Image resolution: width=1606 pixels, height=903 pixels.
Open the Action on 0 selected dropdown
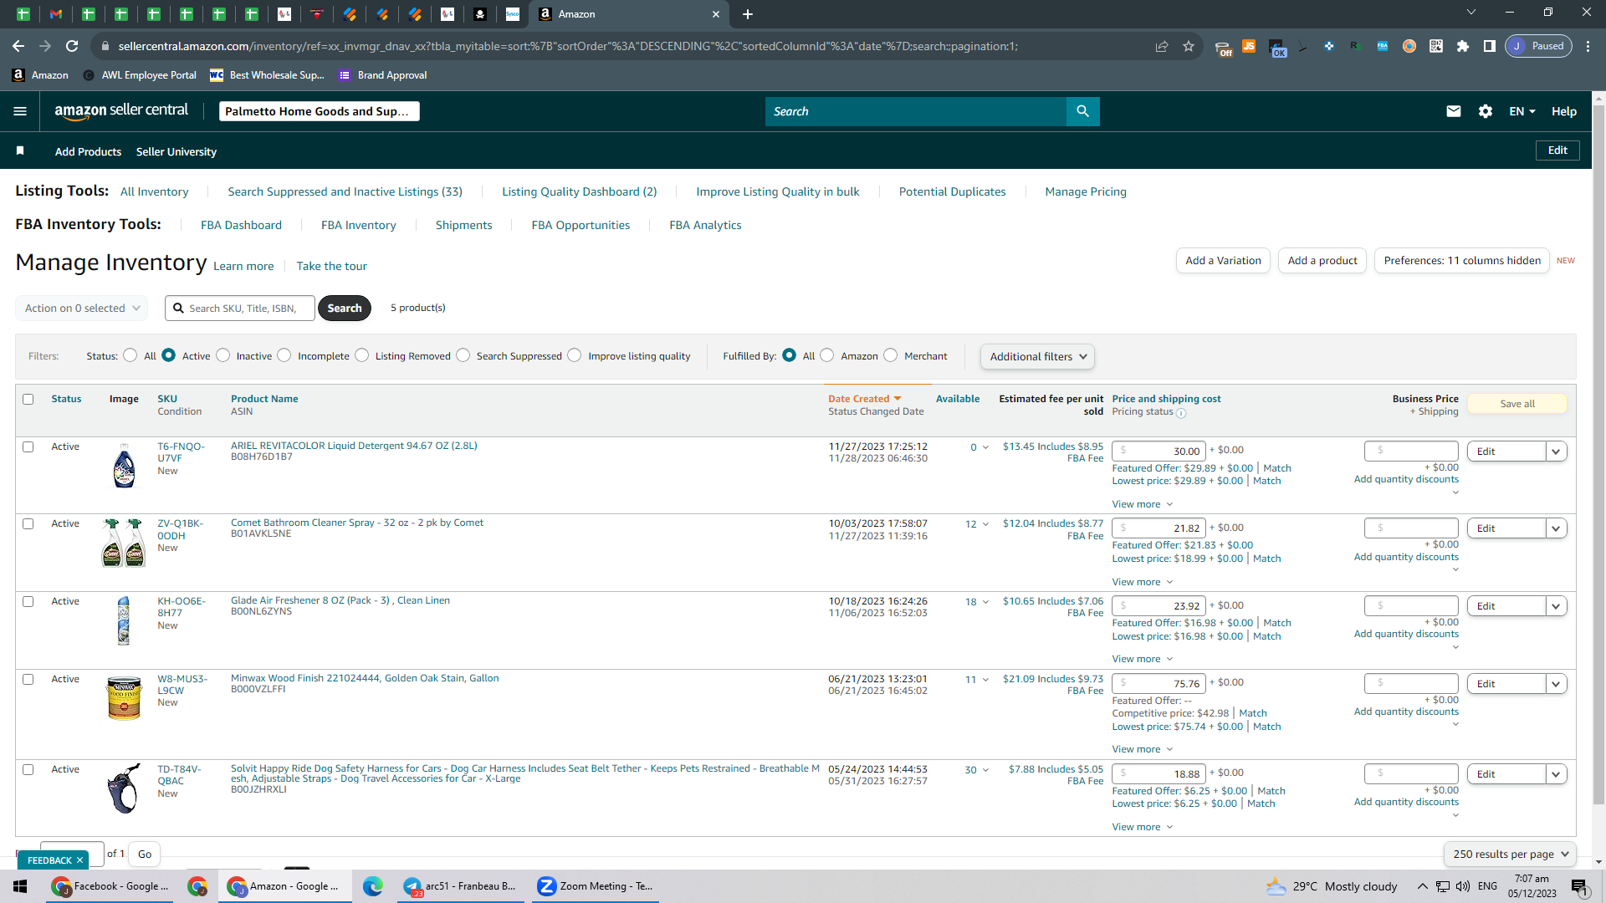click(82, 309)
